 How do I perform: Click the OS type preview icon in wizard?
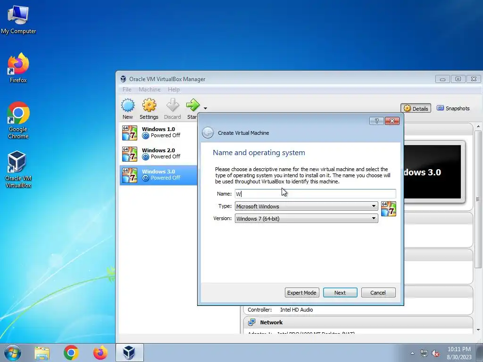click(389, 209)
